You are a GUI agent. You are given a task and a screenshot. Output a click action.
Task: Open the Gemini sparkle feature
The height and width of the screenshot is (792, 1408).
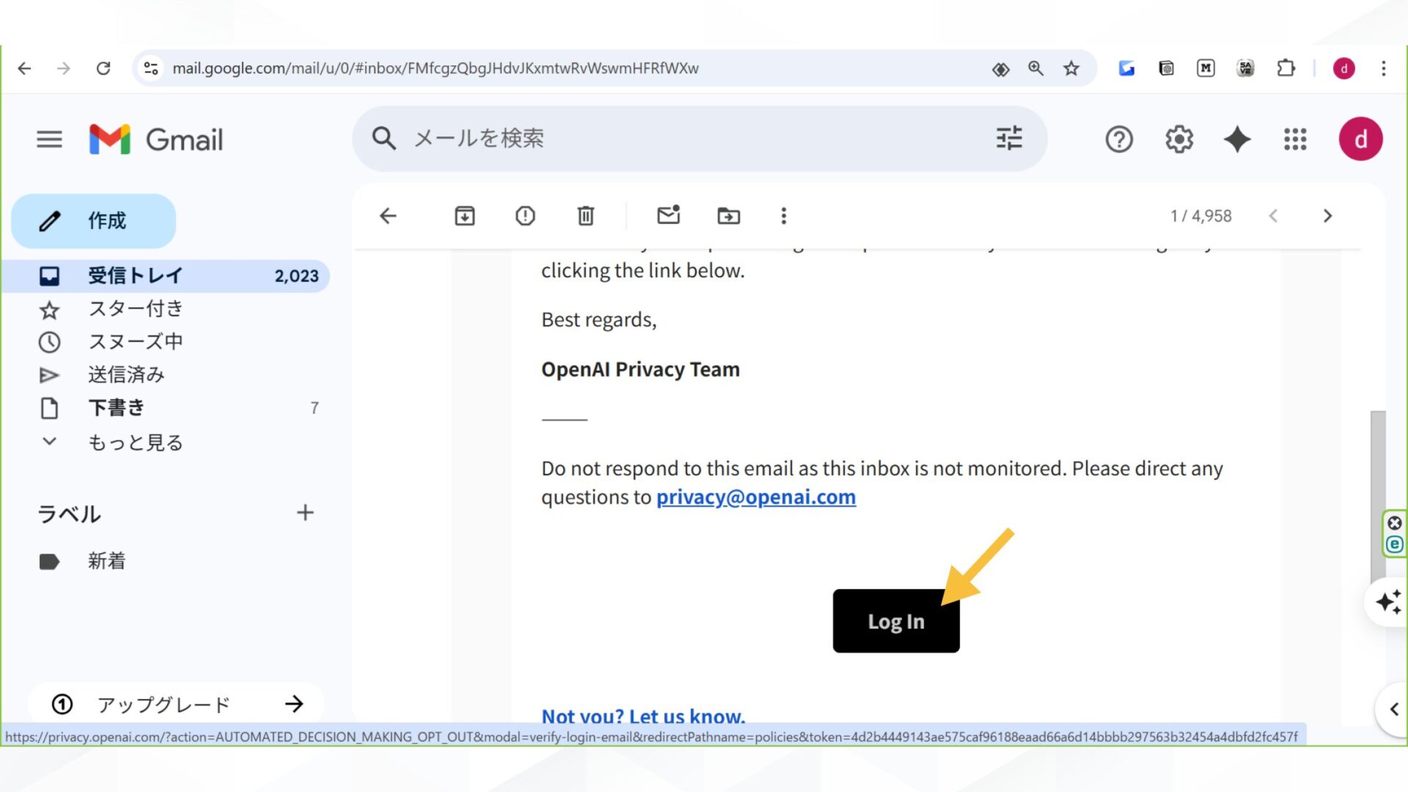point(1236,139)
